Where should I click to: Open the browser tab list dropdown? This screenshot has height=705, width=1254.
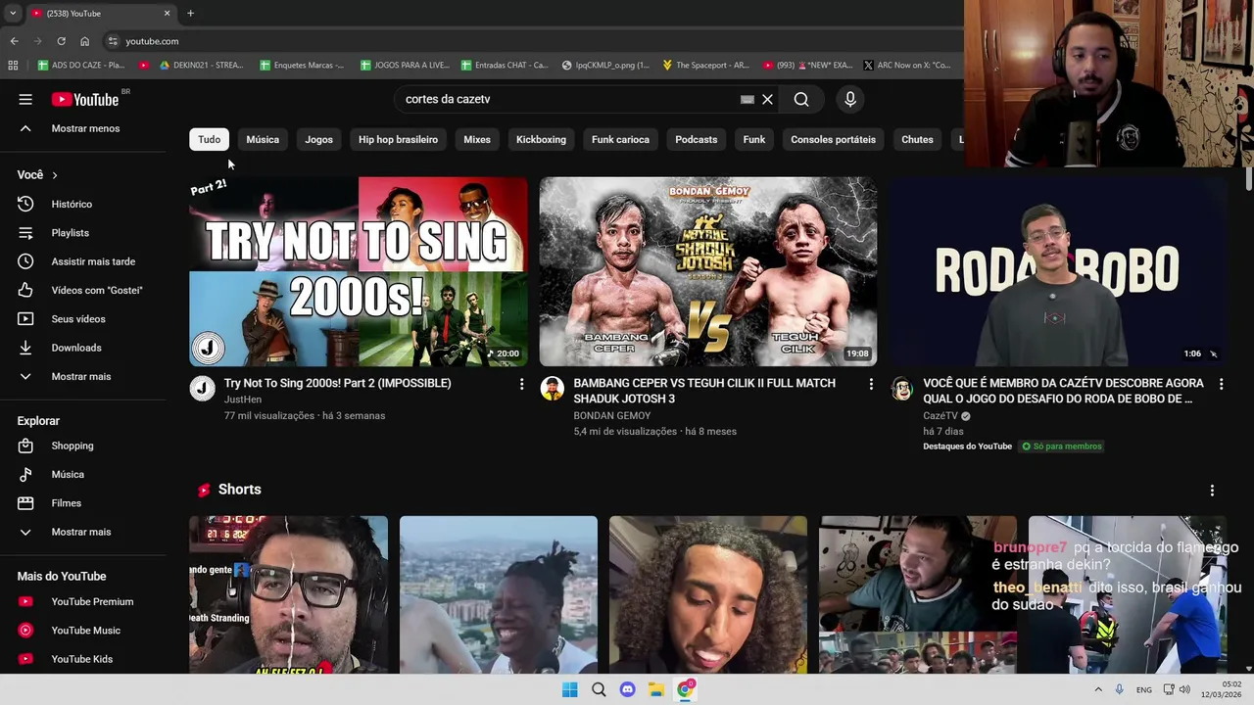click(x=12, y=13)
